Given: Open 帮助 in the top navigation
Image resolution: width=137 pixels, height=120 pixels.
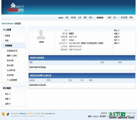Looking at the screenshot, I should pyautogui.click(x=131, y=17).
